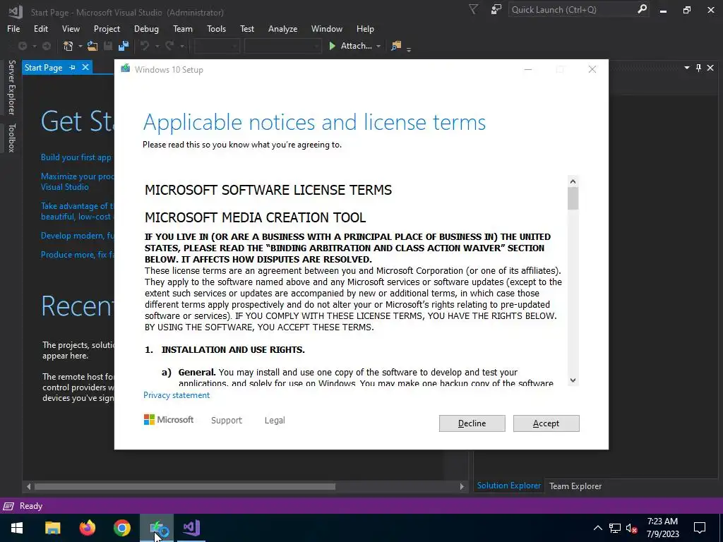Click the muted volume tray icon
Image resolution: width=723 pixels, height=542 pixels.
coord(632,528)
